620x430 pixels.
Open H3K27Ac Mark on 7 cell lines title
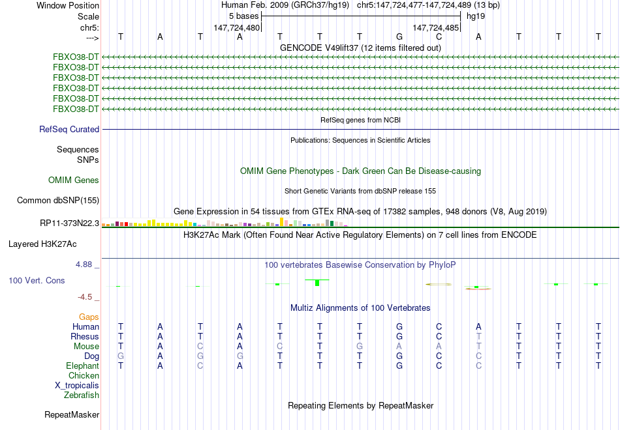click(360, 235)
